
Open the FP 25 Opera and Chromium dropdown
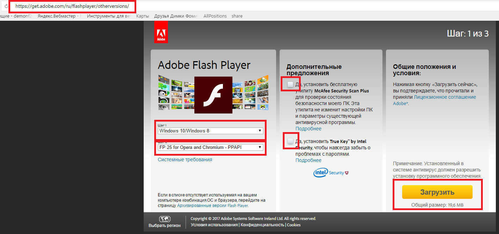tap(211, 147)
